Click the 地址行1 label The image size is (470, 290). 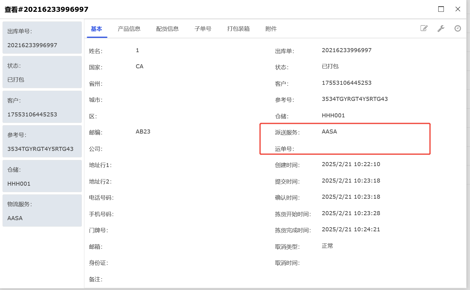100,165
